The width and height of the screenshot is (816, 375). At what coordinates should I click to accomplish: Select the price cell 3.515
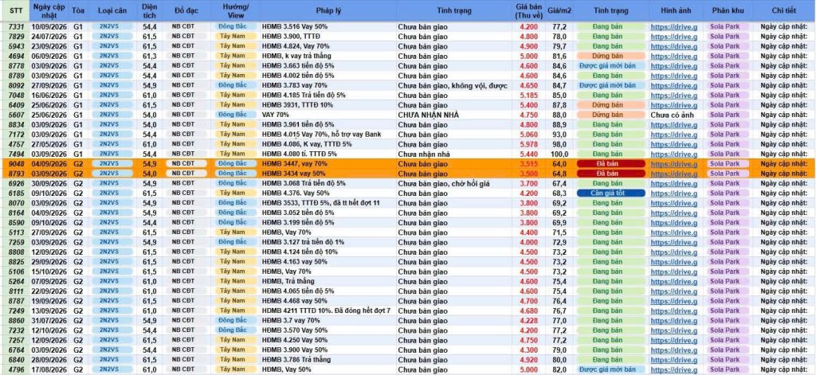coord(529,164)
